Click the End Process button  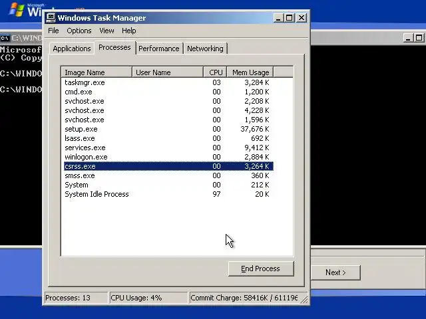point(261,268)
